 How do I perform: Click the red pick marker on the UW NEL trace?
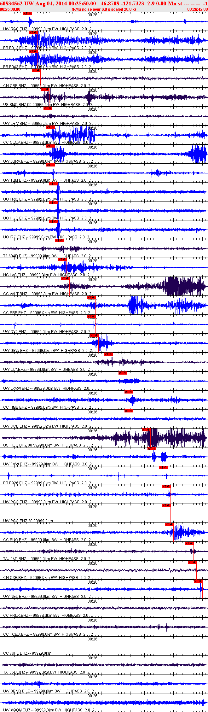tap(198, 581)
